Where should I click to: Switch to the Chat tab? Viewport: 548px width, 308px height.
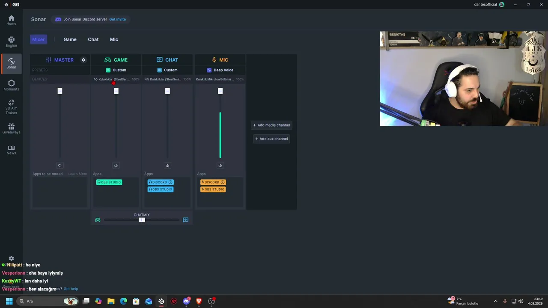[x=93, y=39]
